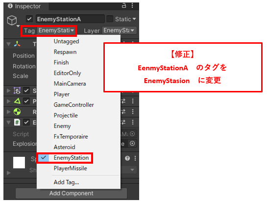Click the Explosion field object picker
Screen dimensions: 268x204
[x=132, y=144]
